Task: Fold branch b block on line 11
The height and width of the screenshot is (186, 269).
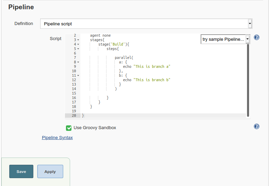Action: [x=78, y=76]
